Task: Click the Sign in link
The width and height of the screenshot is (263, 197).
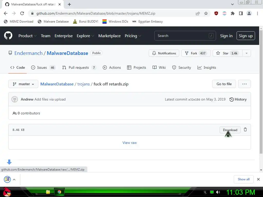Action: click(226, 36)
